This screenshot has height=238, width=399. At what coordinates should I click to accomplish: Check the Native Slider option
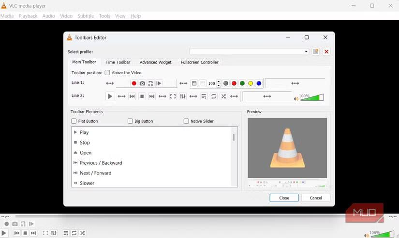click(186, 121)
